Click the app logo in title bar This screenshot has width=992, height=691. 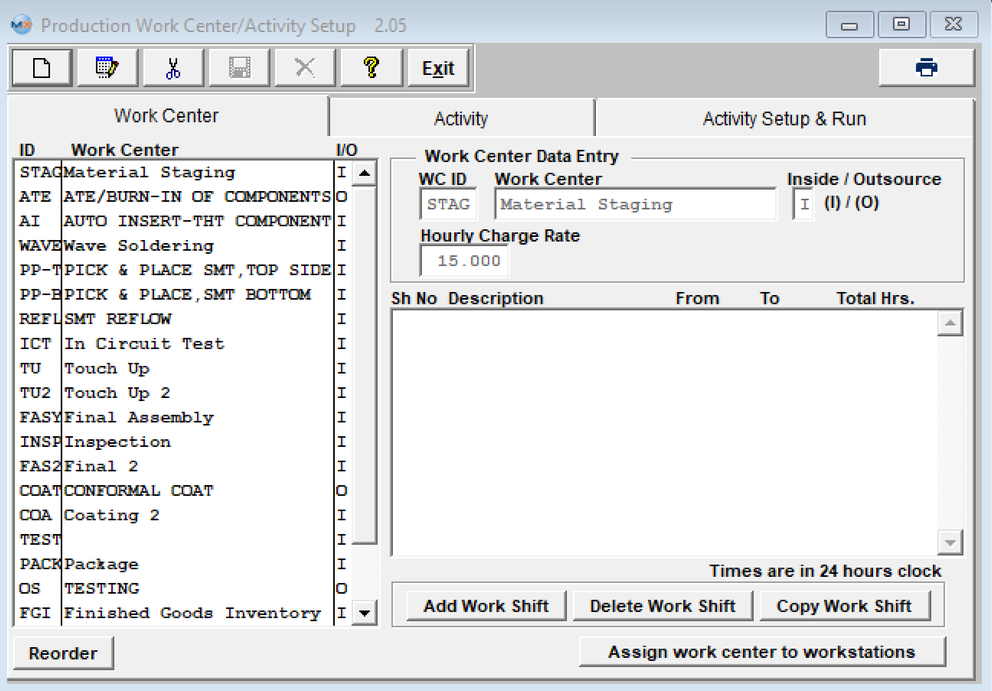[x=21, y=25]
